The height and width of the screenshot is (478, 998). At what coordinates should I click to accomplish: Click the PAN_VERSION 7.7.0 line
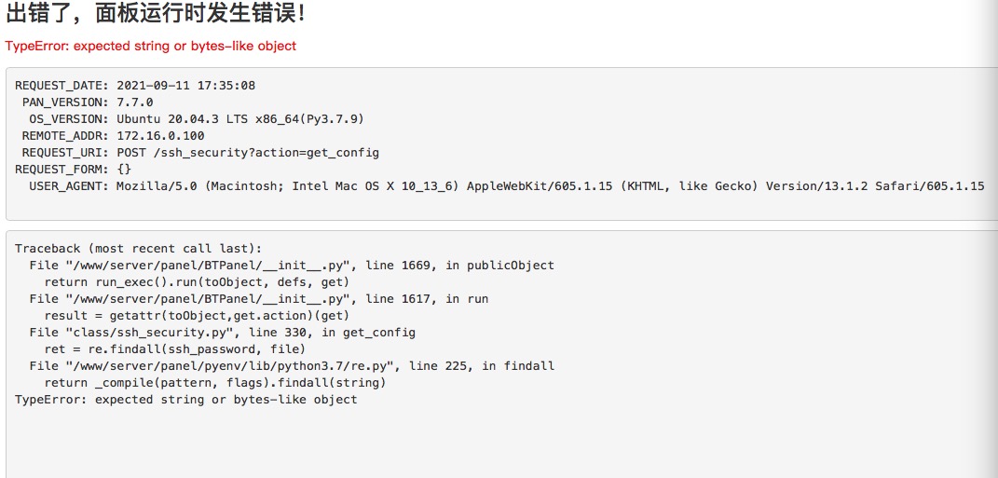coord(88,102)
